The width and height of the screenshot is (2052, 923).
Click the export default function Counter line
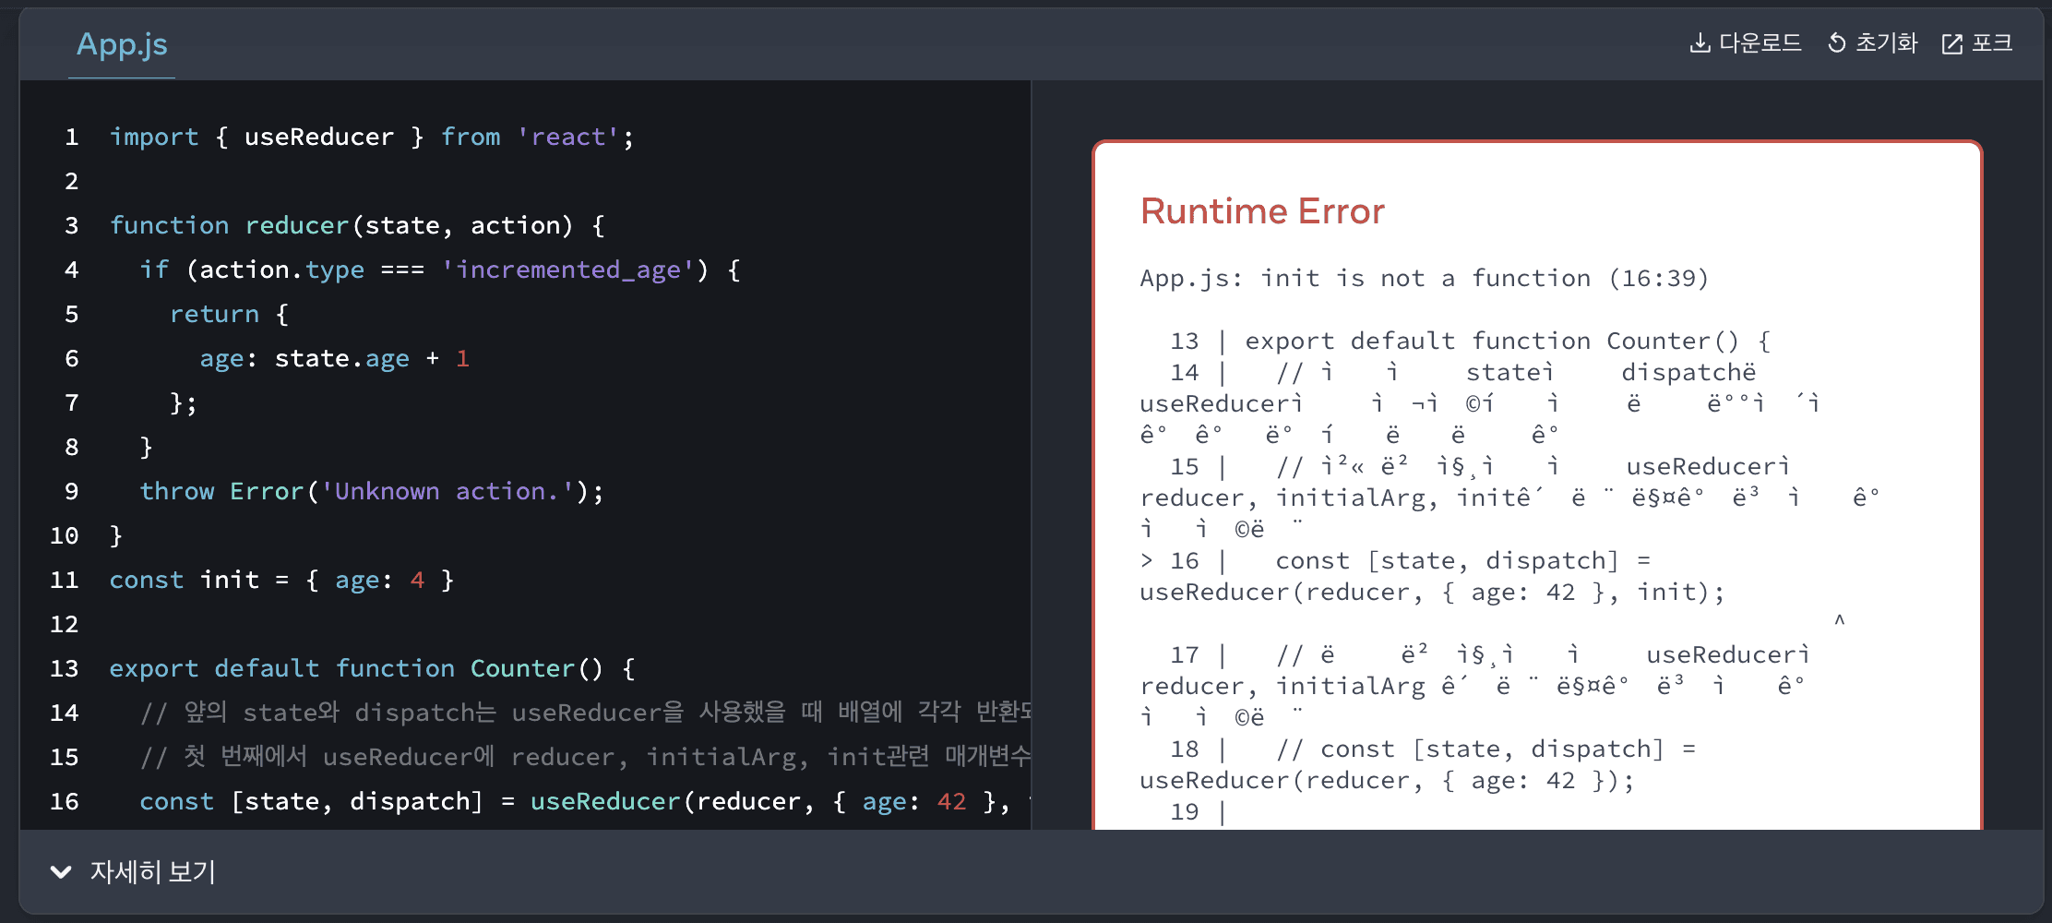pyautogui.click(x=371, y=669)
